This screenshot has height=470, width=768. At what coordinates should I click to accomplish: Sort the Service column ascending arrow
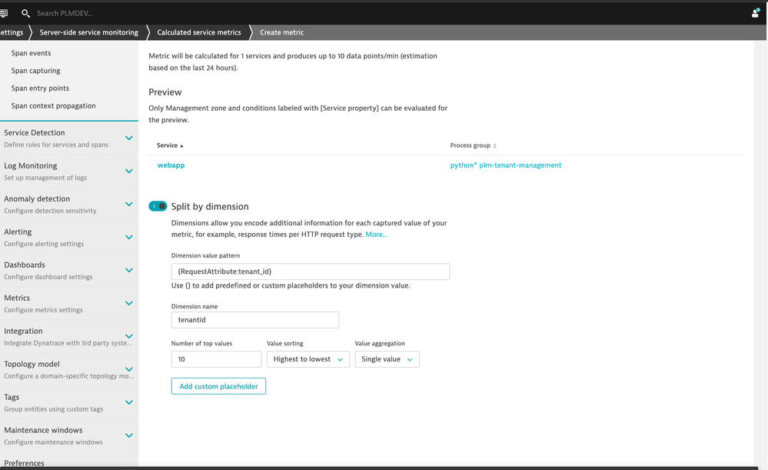[181, 145]
